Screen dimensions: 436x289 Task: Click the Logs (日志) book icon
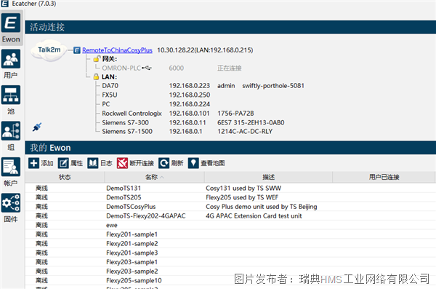92,163
